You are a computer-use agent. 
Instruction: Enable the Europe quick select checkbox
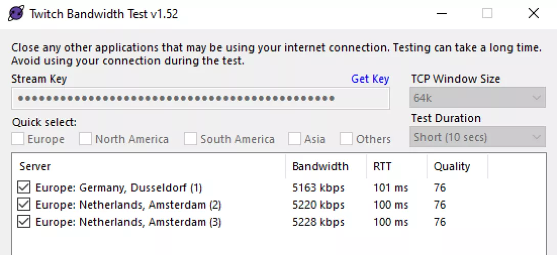(x=18, y=139)
